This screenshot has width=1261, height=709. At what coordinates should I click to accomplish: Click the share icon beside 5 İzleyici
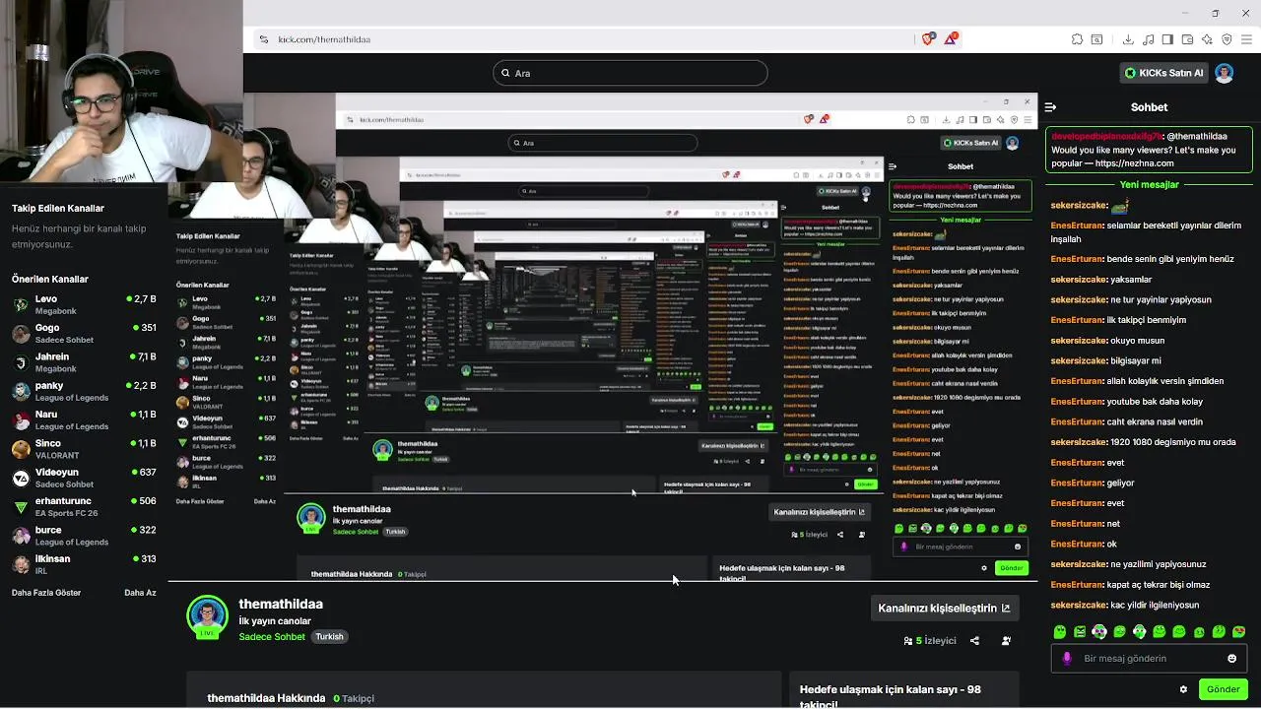point(974,641)
